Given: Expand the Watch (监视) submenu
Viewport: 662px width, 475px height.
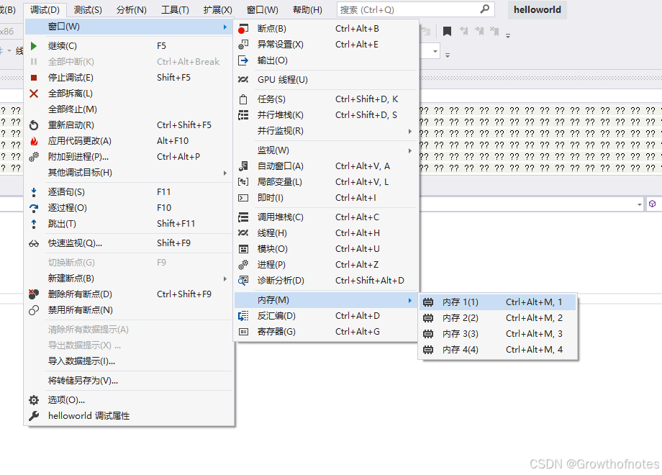Looking at the screenshot, I should [x=410, y=150].
